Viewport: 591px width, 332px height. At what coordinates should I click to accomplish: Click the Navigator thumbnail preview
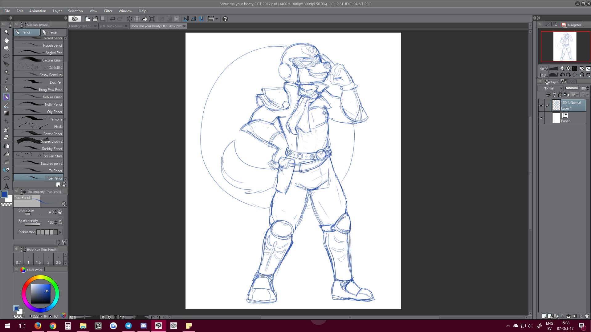coord(565,46)
